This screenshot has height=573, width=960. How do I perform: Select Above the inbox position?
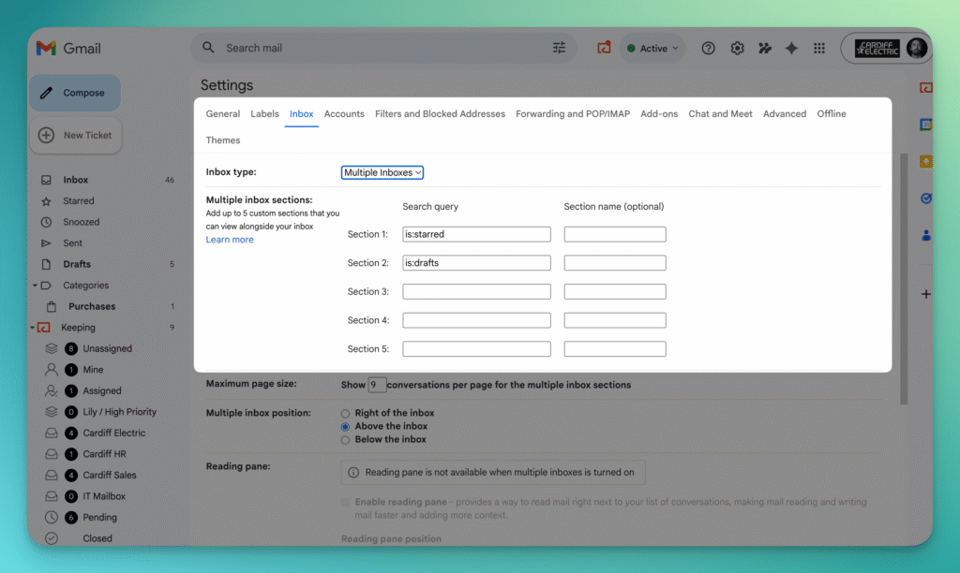click(345, 427)
